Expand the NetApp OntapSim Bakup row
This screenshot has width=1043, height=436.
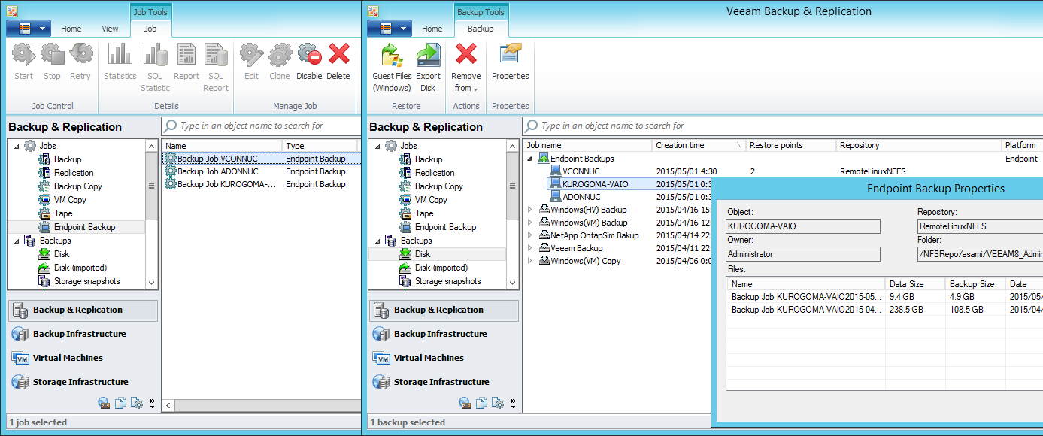530,235
